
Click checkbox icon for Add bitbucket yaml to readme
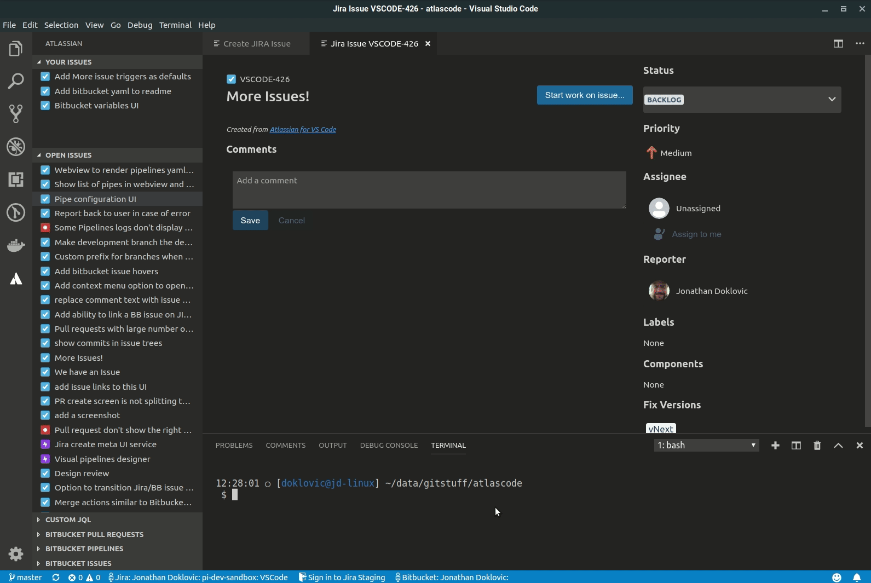tap(45, 91)
